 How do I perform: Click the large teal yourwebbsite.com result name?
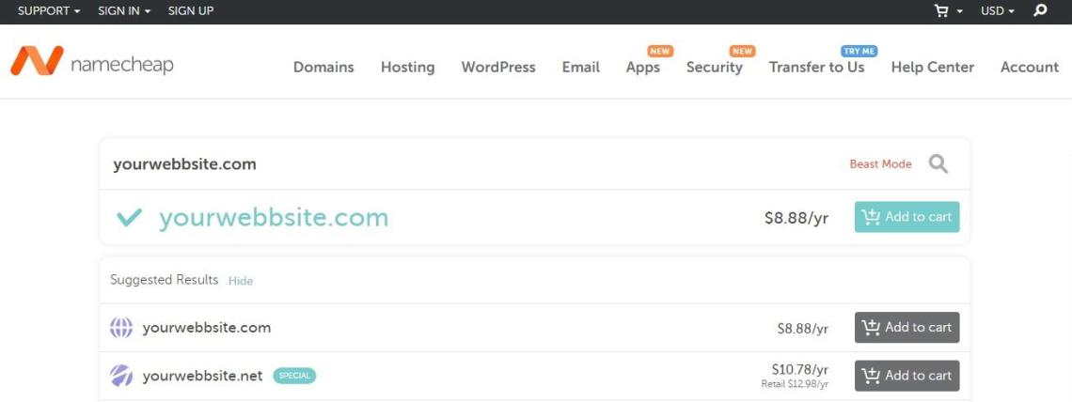pos(274,218)
